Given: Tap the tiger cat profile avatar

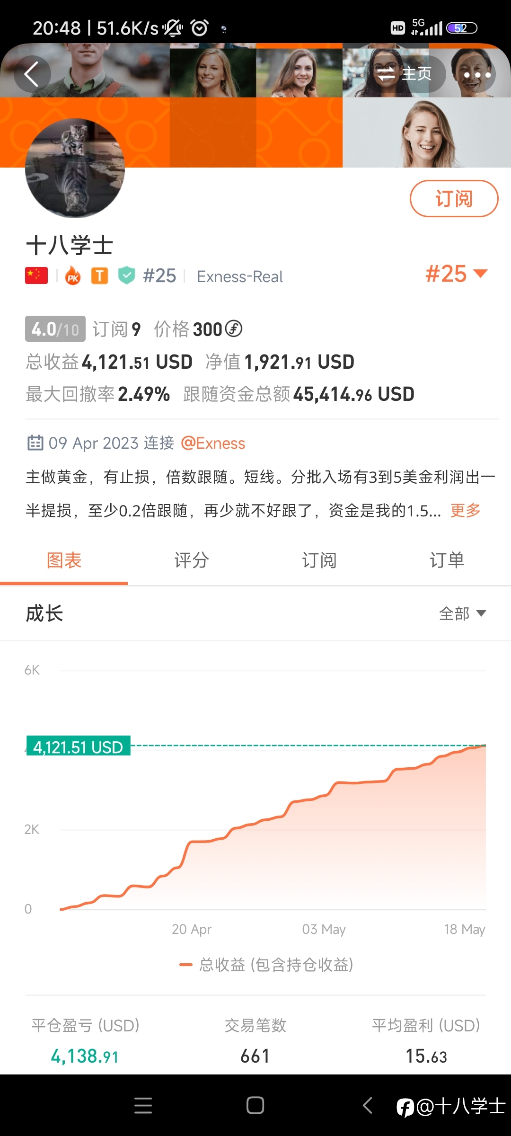Looking at the screenshot, I should [75, 168].
